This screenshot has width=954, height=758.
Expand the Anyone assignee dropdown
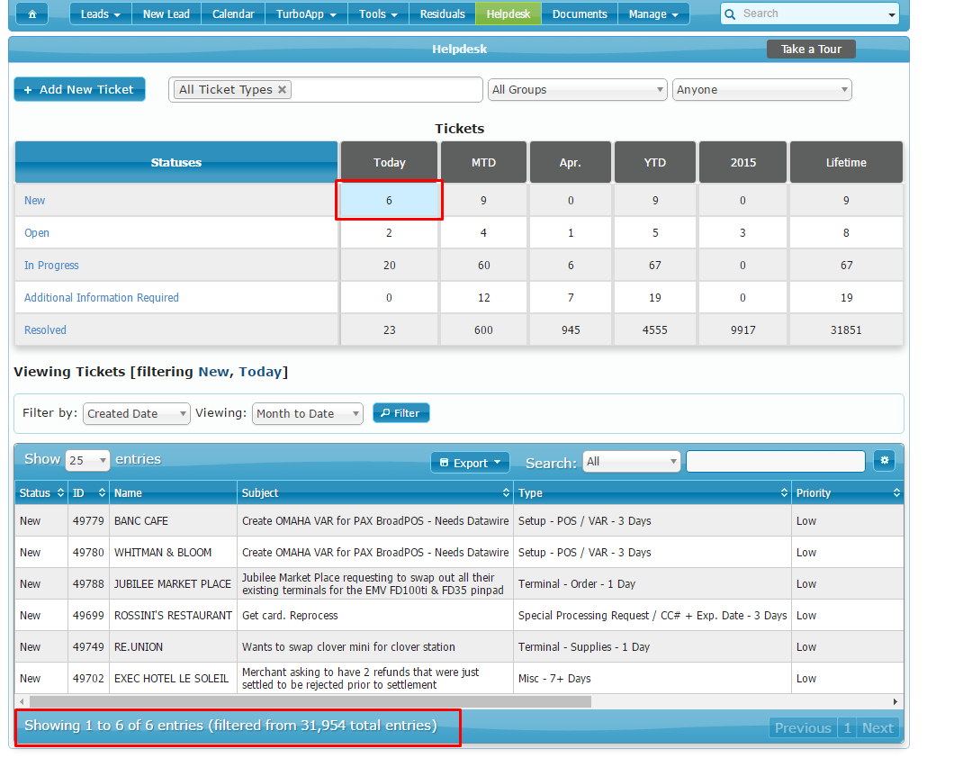761,90
